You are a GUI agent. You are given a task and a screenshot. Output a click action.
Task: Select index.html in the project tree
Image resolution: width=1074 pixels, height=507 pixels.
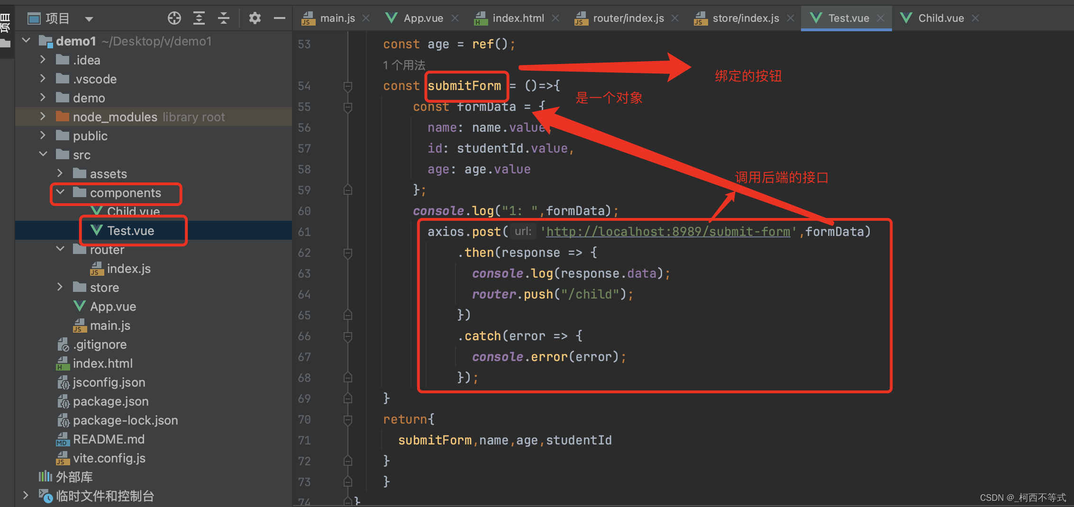(x=102, y=363)
